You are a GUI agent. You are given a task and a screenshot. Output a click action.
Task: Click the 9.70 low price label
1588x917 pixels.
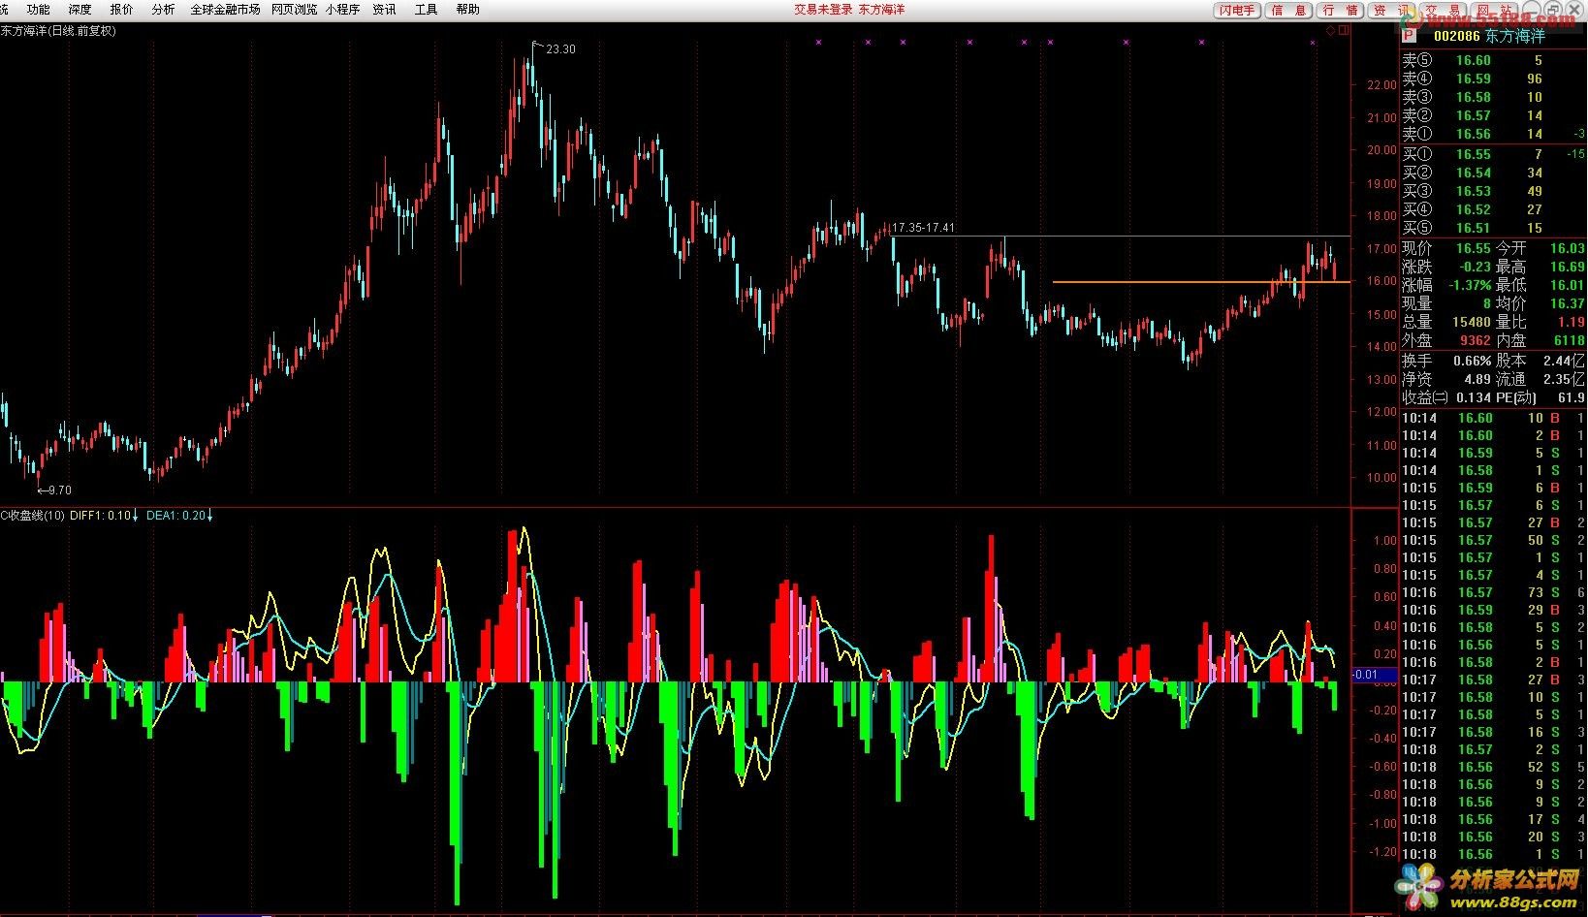tap(59, 490)
